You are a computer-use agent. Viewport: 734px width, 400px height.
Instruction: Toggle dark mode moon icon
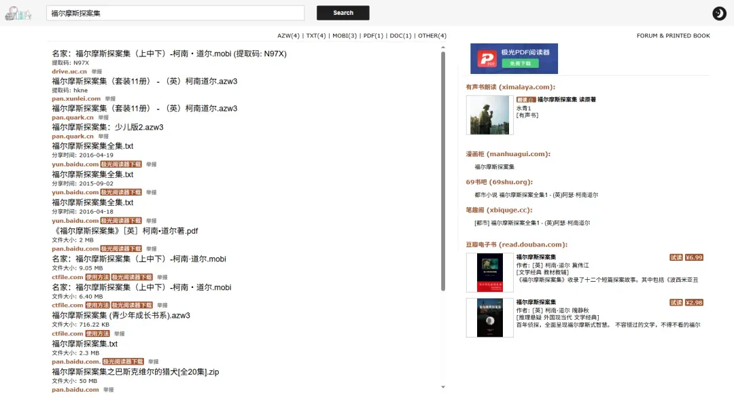[x=719, y=13]
